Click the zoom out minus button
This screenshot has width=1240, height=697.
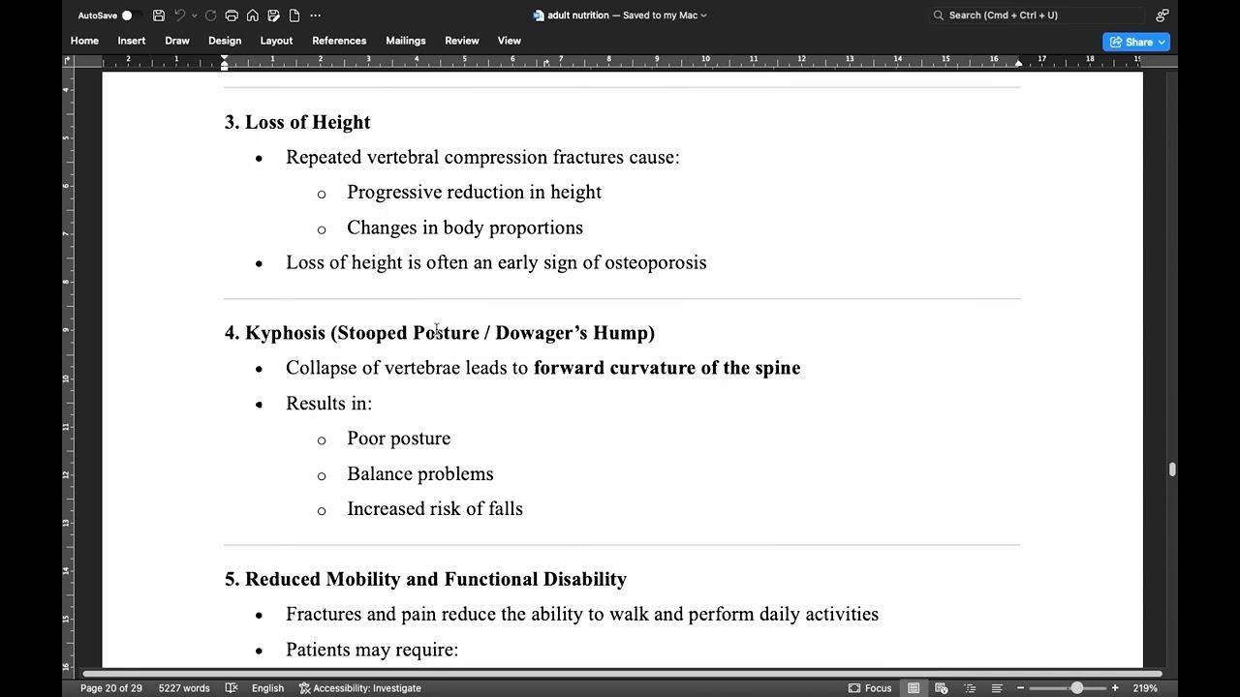click(1020, 688)
